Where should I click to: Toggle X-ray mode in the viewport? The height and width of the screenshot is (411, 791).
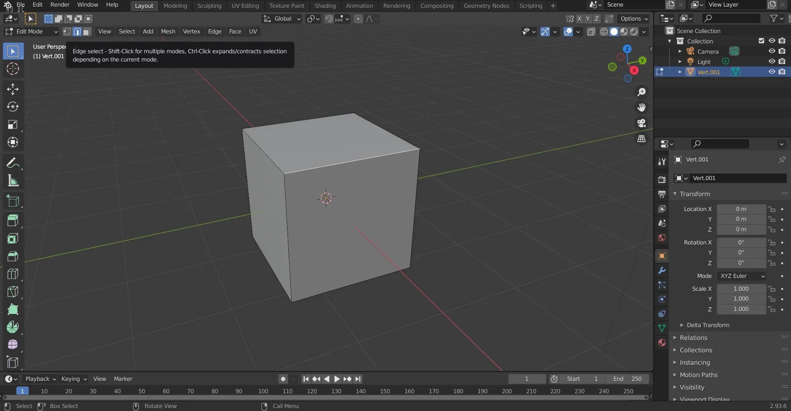[591, 32]
